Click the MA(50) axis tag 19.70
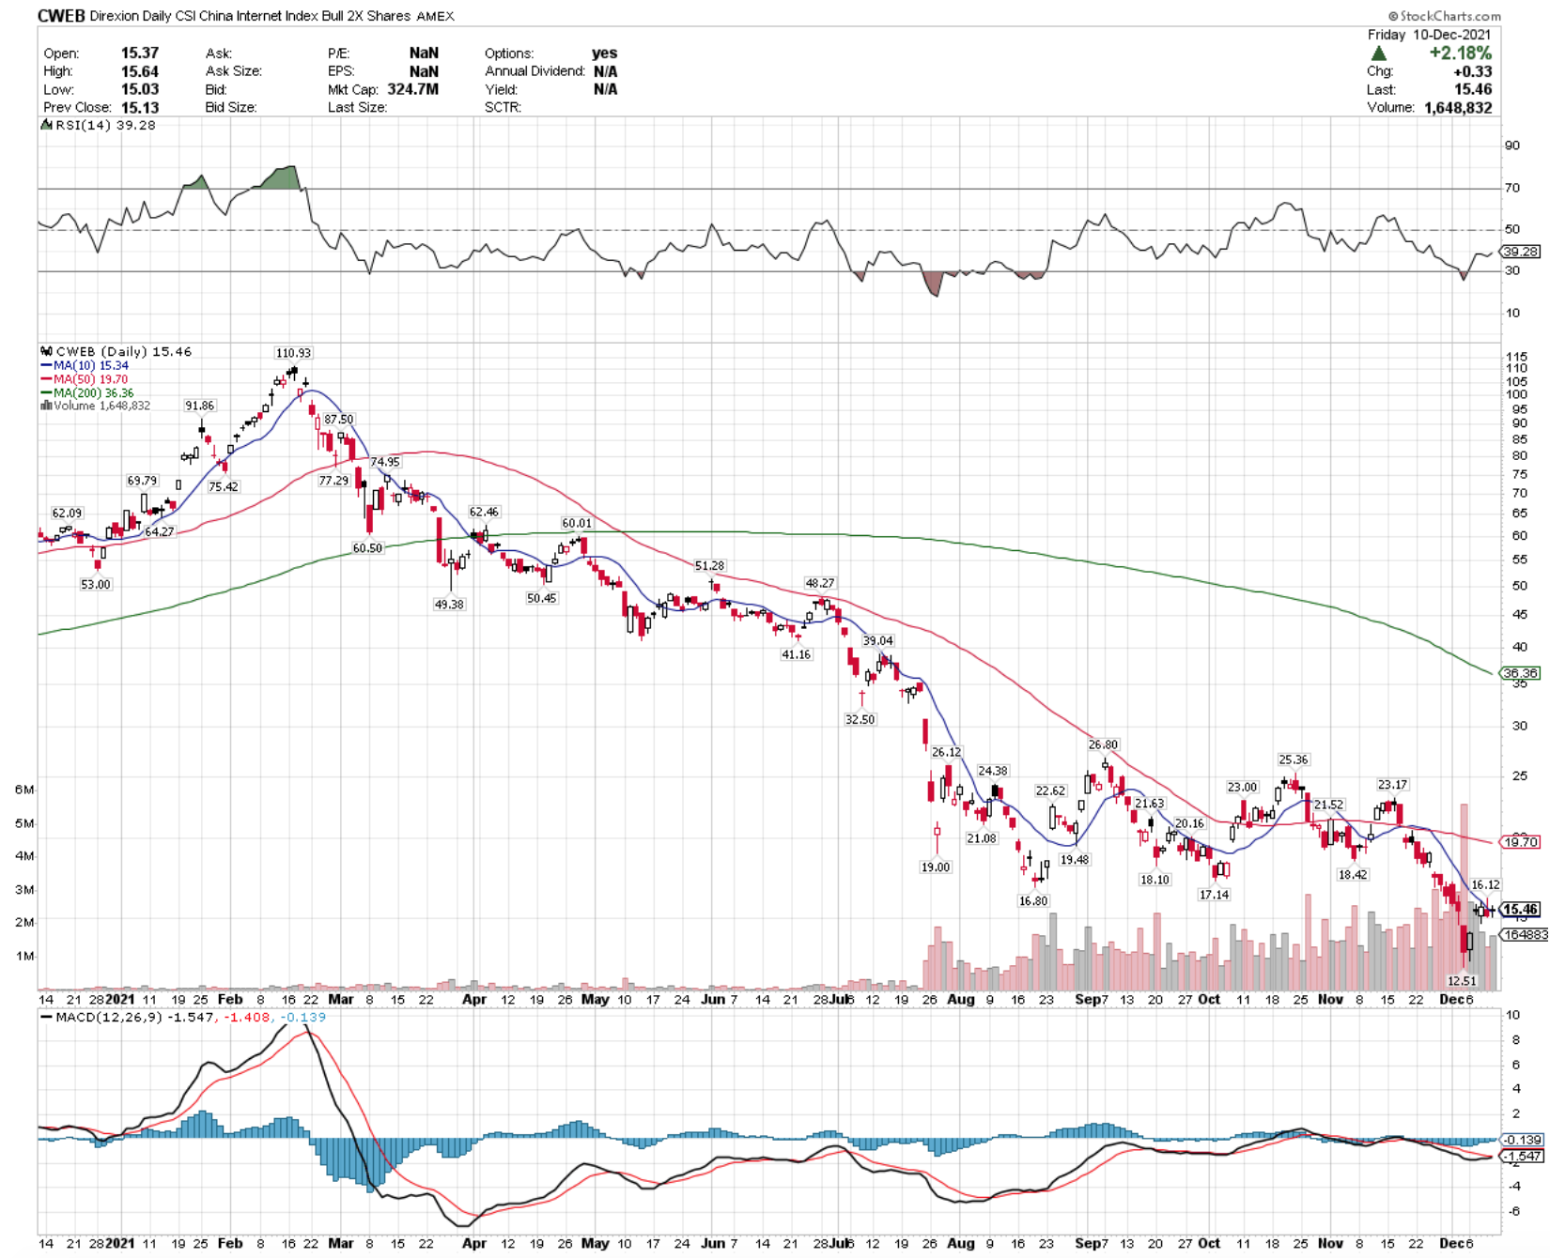1550x1258 pixels. tap(1520, 842)
